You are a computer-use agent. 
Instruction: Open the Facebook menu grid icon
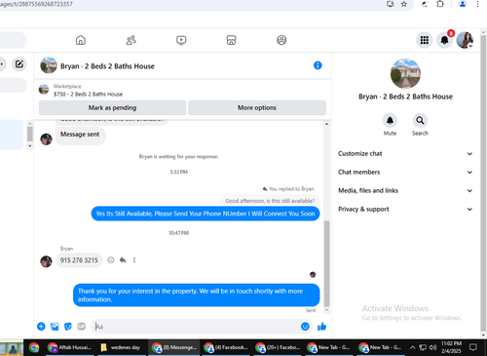425,40
